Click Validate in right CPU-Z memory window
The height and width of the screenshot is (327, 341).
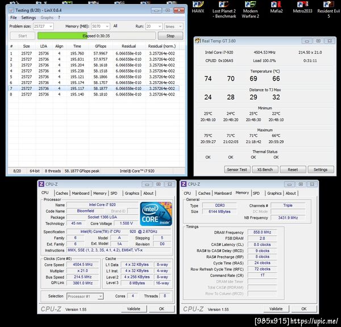point(276,309)
